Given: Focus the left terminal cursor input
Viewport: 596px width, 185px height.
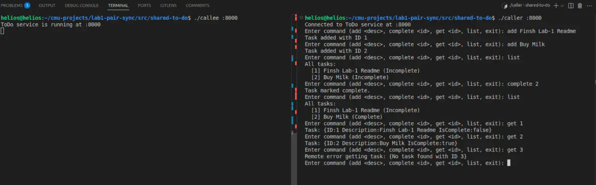Looking at the screenshot, I should click(x=2, y=31).
